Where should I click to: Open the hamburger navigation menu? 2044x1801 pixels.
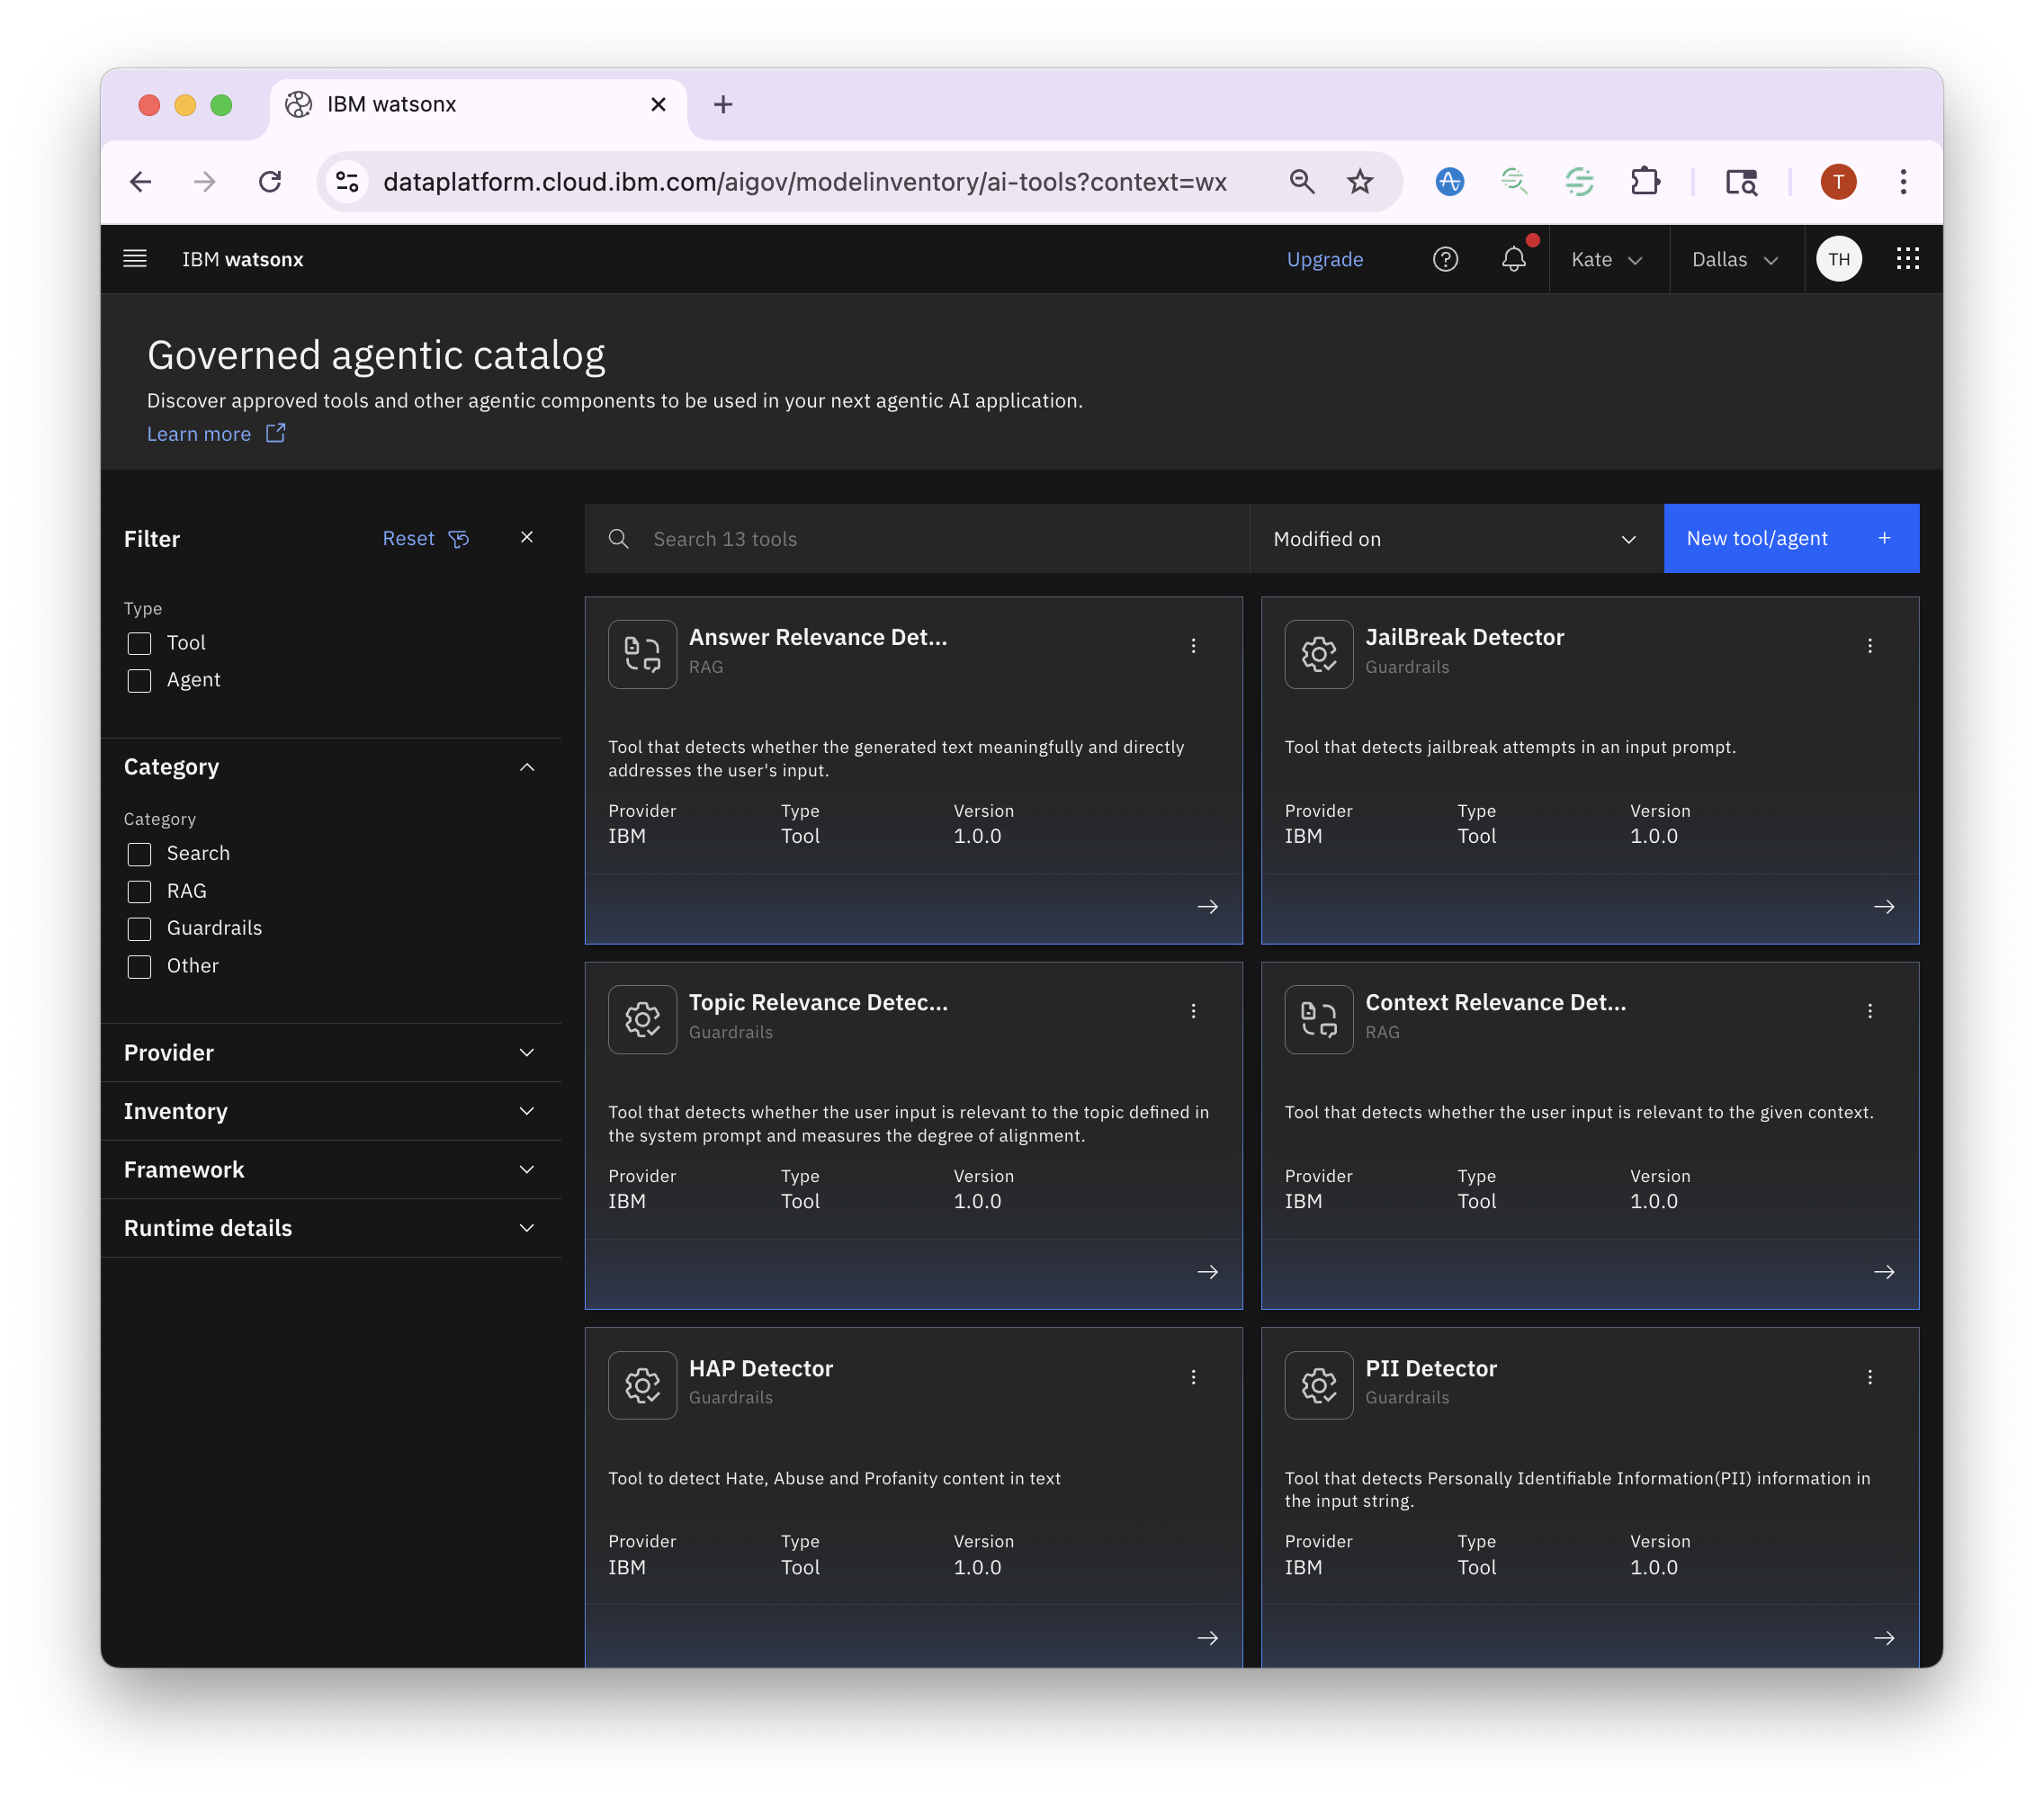[135, 259]
